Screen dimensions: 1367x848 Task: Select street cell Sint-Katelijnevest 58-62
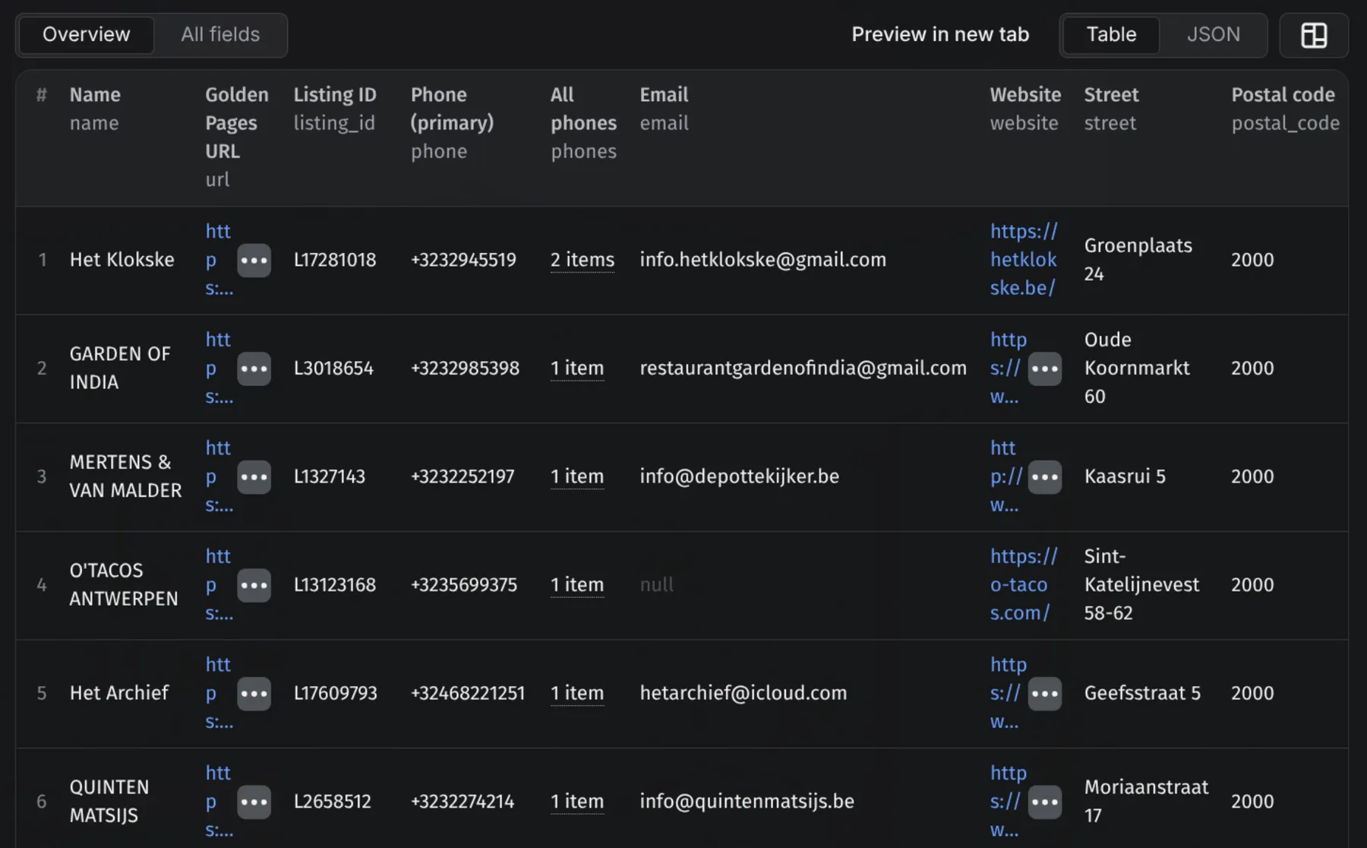pyautogui.click(x=1142, y=585)
